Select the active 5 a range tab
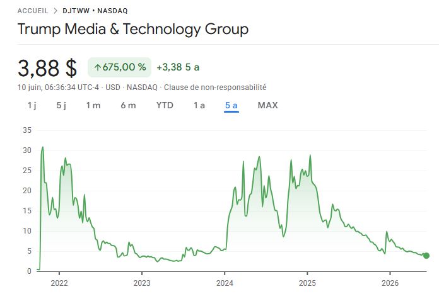 (231, 106)
